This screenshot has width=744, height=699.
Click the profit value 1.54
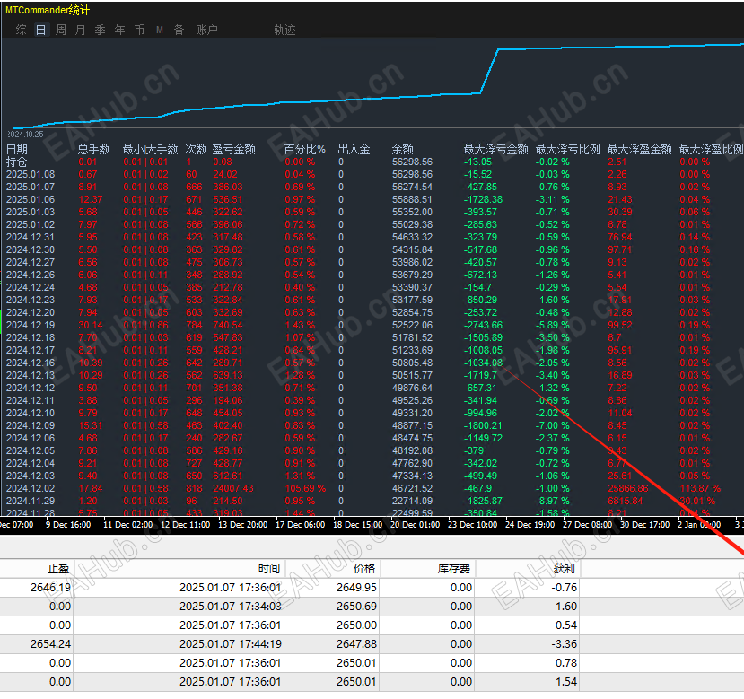pos(566,682)
